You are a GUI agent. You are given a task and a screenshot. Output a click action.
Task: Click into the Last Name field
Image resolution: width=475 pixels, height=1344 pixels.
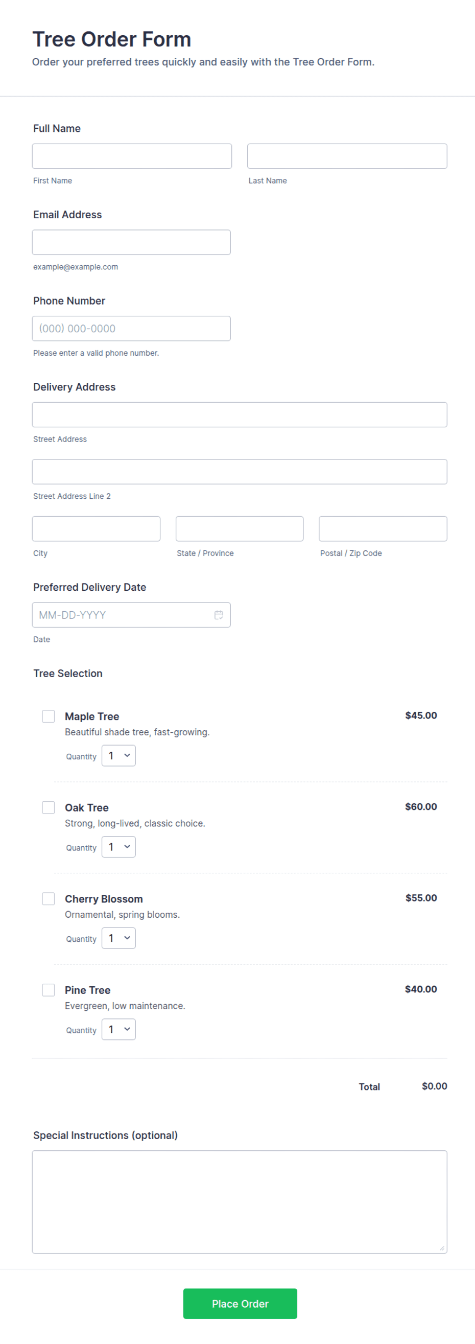tap(347, 156)
